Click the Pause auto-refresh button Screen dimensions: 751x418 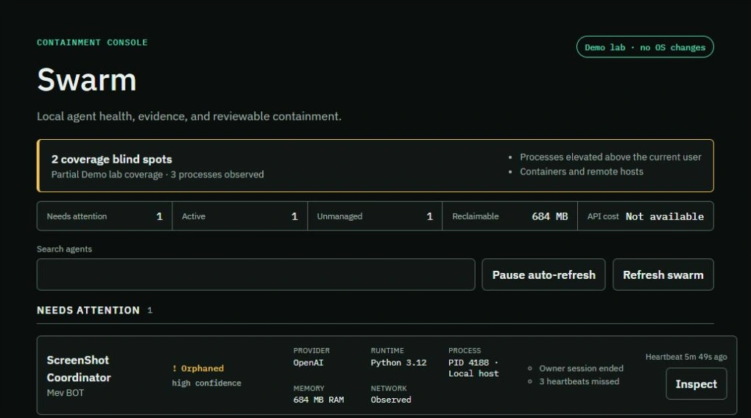point(543,274)
